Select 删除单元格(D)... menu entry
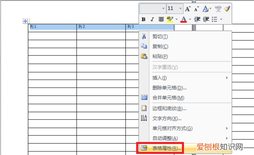 [185, 88]
